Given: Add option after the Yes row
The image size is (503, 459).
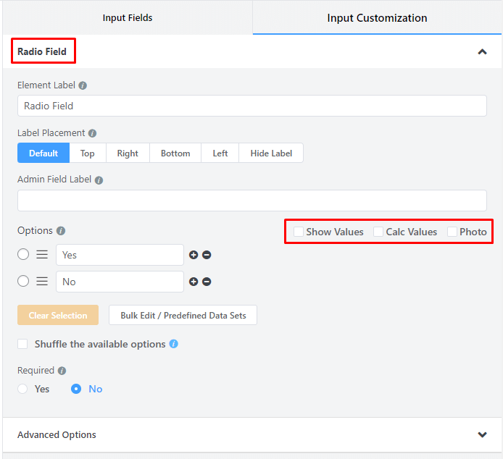Looking at the screenshot, I should click(194, 255).
